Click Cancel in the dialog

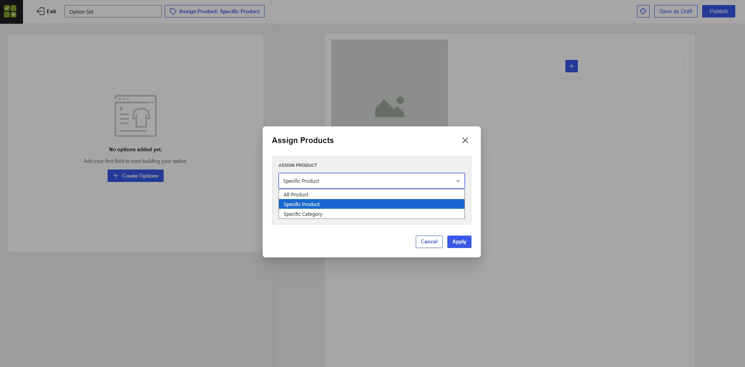(429, 242)
